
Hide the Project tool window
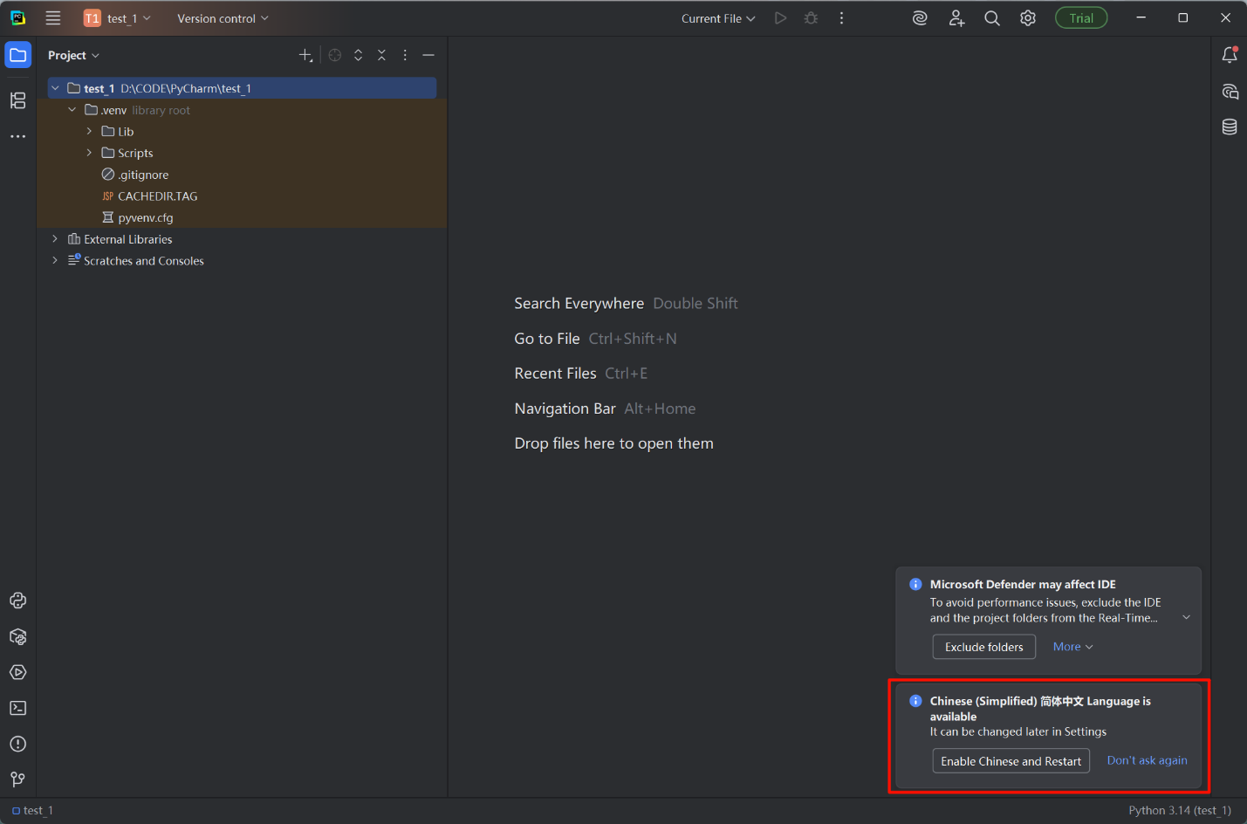(x=428, y=55)
